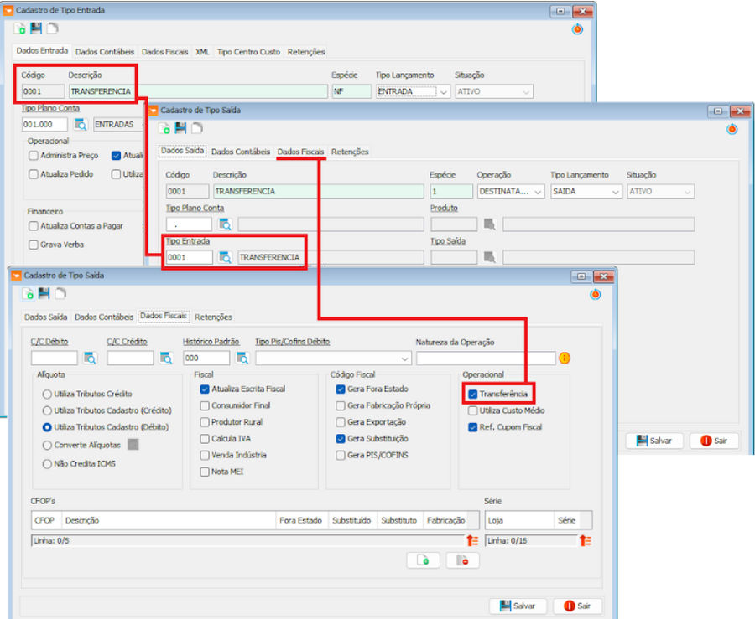The width and height of the screenshot is (755, 619).
Task: Click the remove row icon below CFOP grid
Action: tap(463, 560)
